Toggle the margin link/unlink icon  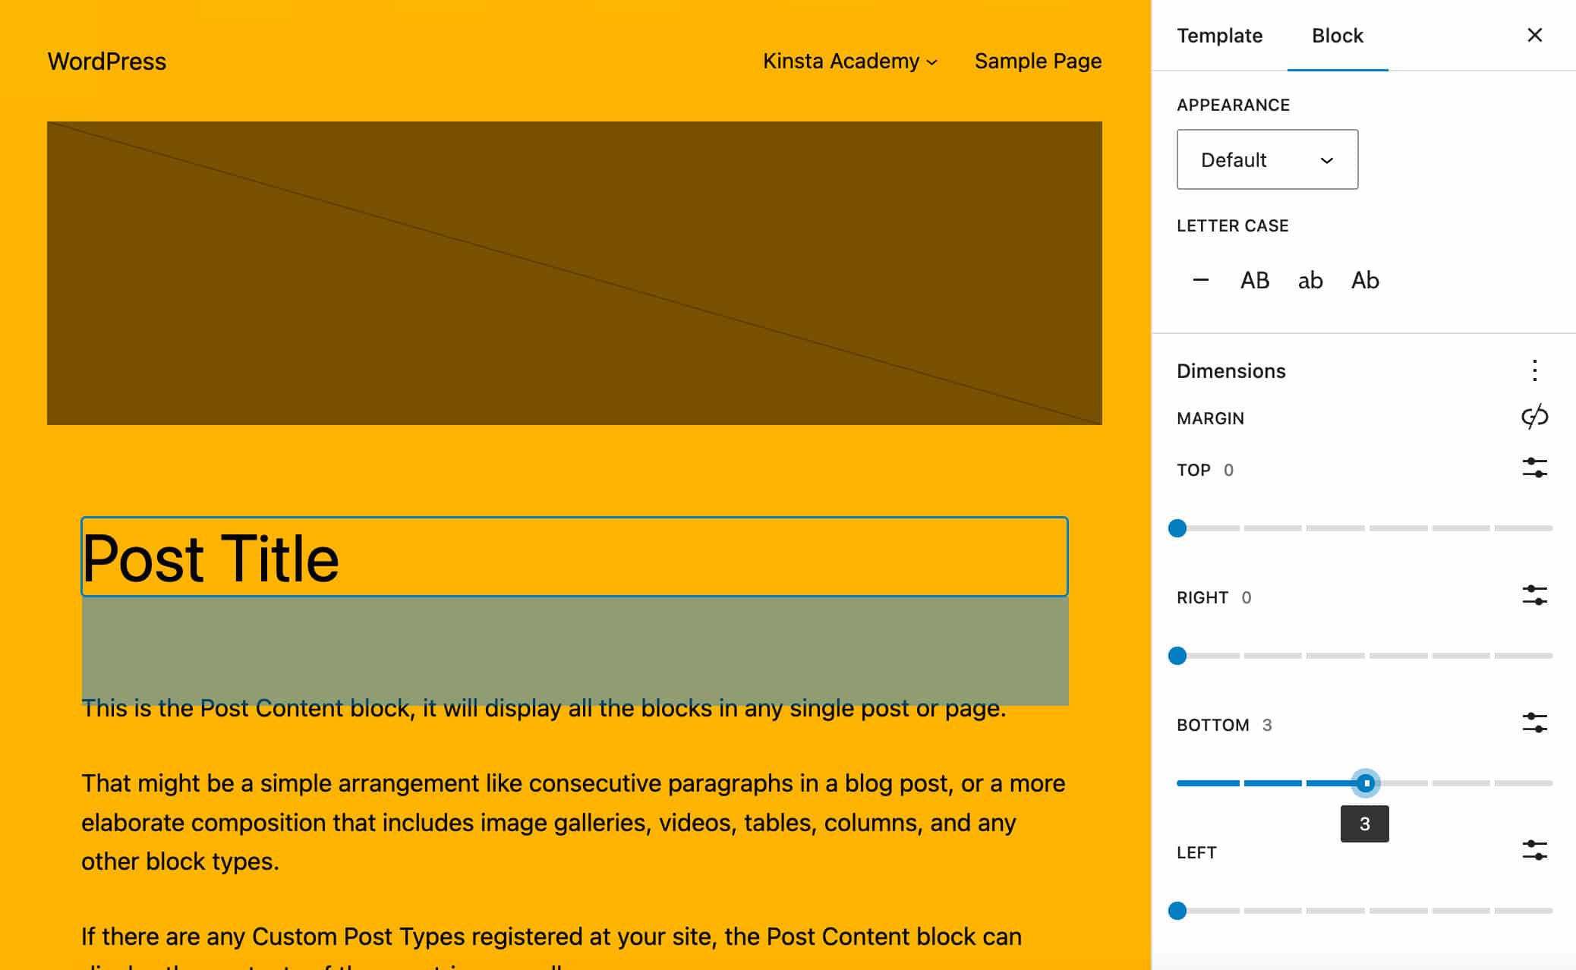coord(1533,417)
